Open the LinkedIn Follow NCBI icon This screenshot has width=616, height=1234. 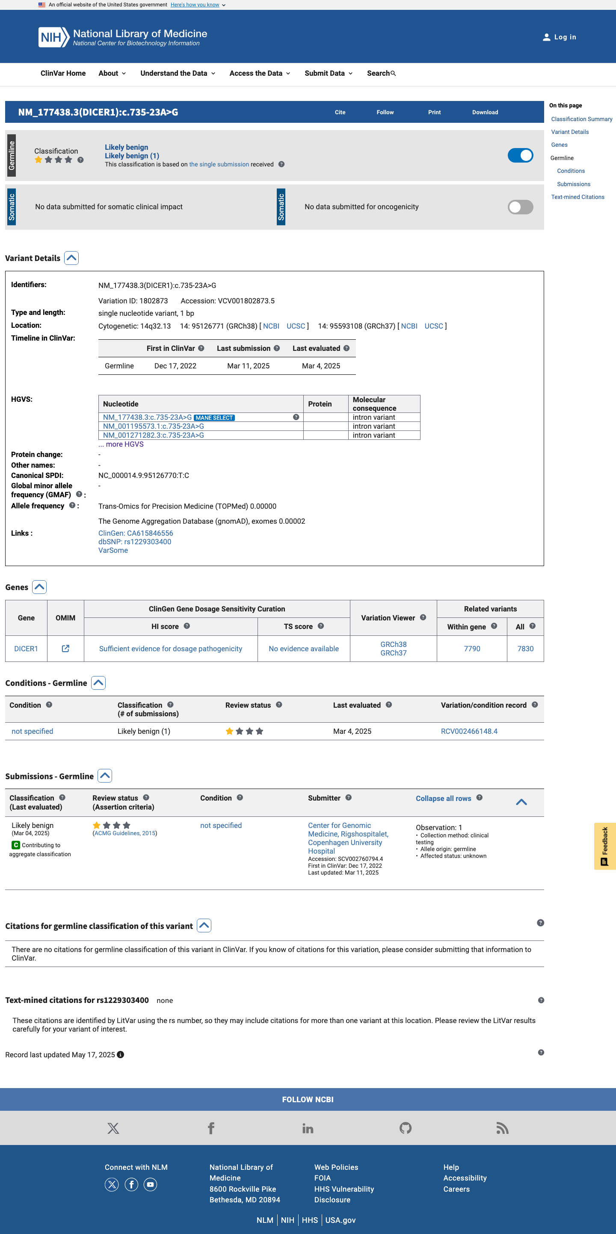[x=308, y=1128]
